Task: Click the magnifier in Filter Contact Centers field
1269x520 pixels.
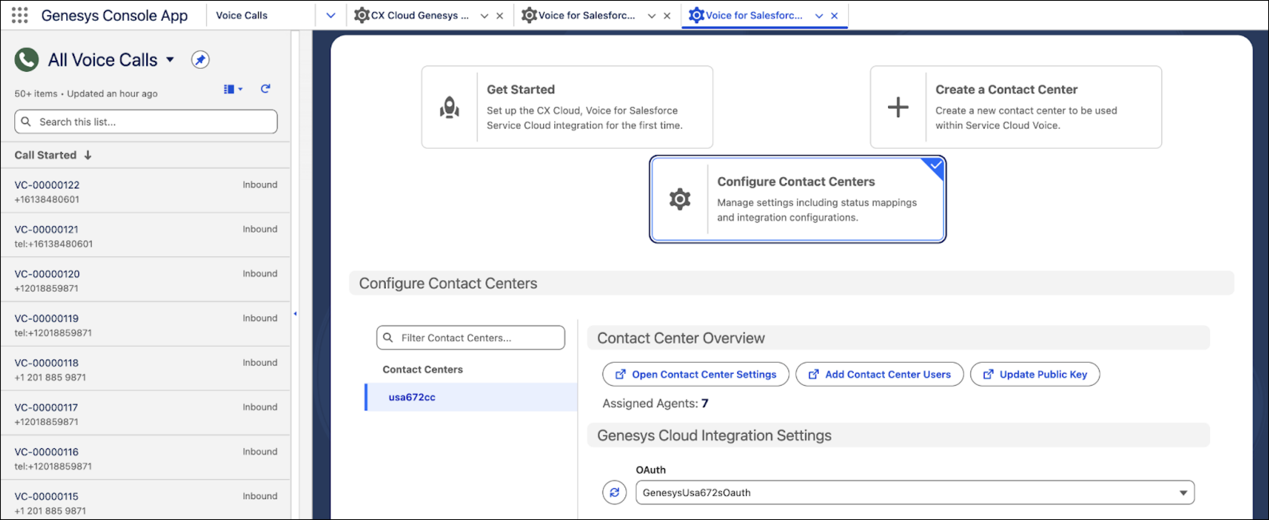Action: (x=388, y=337)
